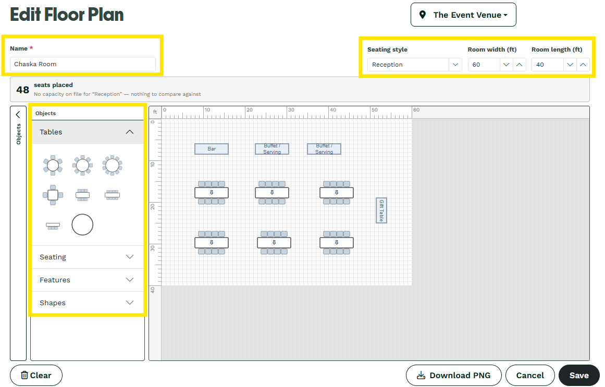Save the floor plan

tap(579, 376)
